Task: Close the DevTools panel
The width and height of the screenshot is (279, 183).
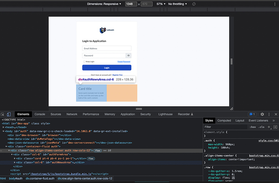Action: 276,114
